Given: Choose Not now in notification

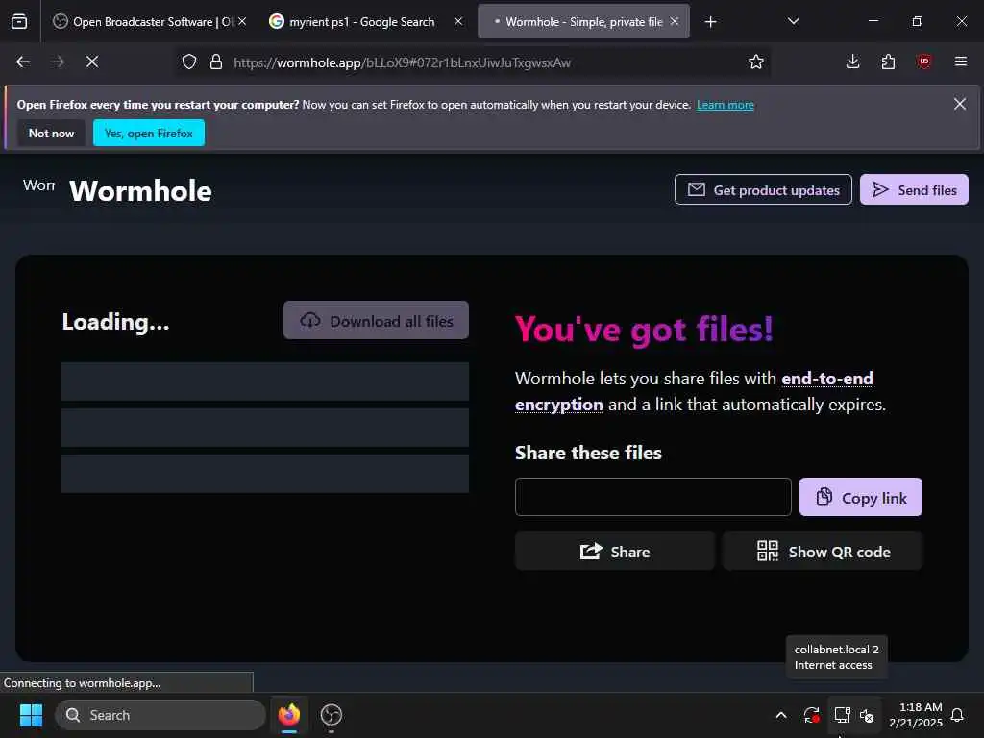Looking at the screenshot, I should tap(52, 133).
